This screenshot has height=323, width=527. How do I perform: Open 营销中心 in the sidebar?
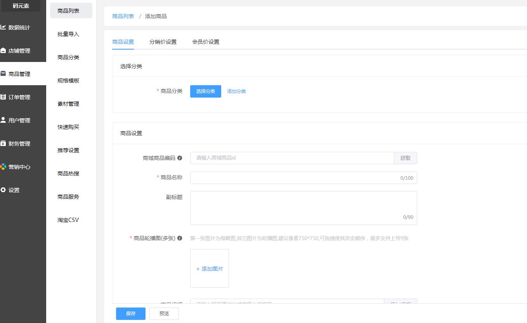[23, 167]
